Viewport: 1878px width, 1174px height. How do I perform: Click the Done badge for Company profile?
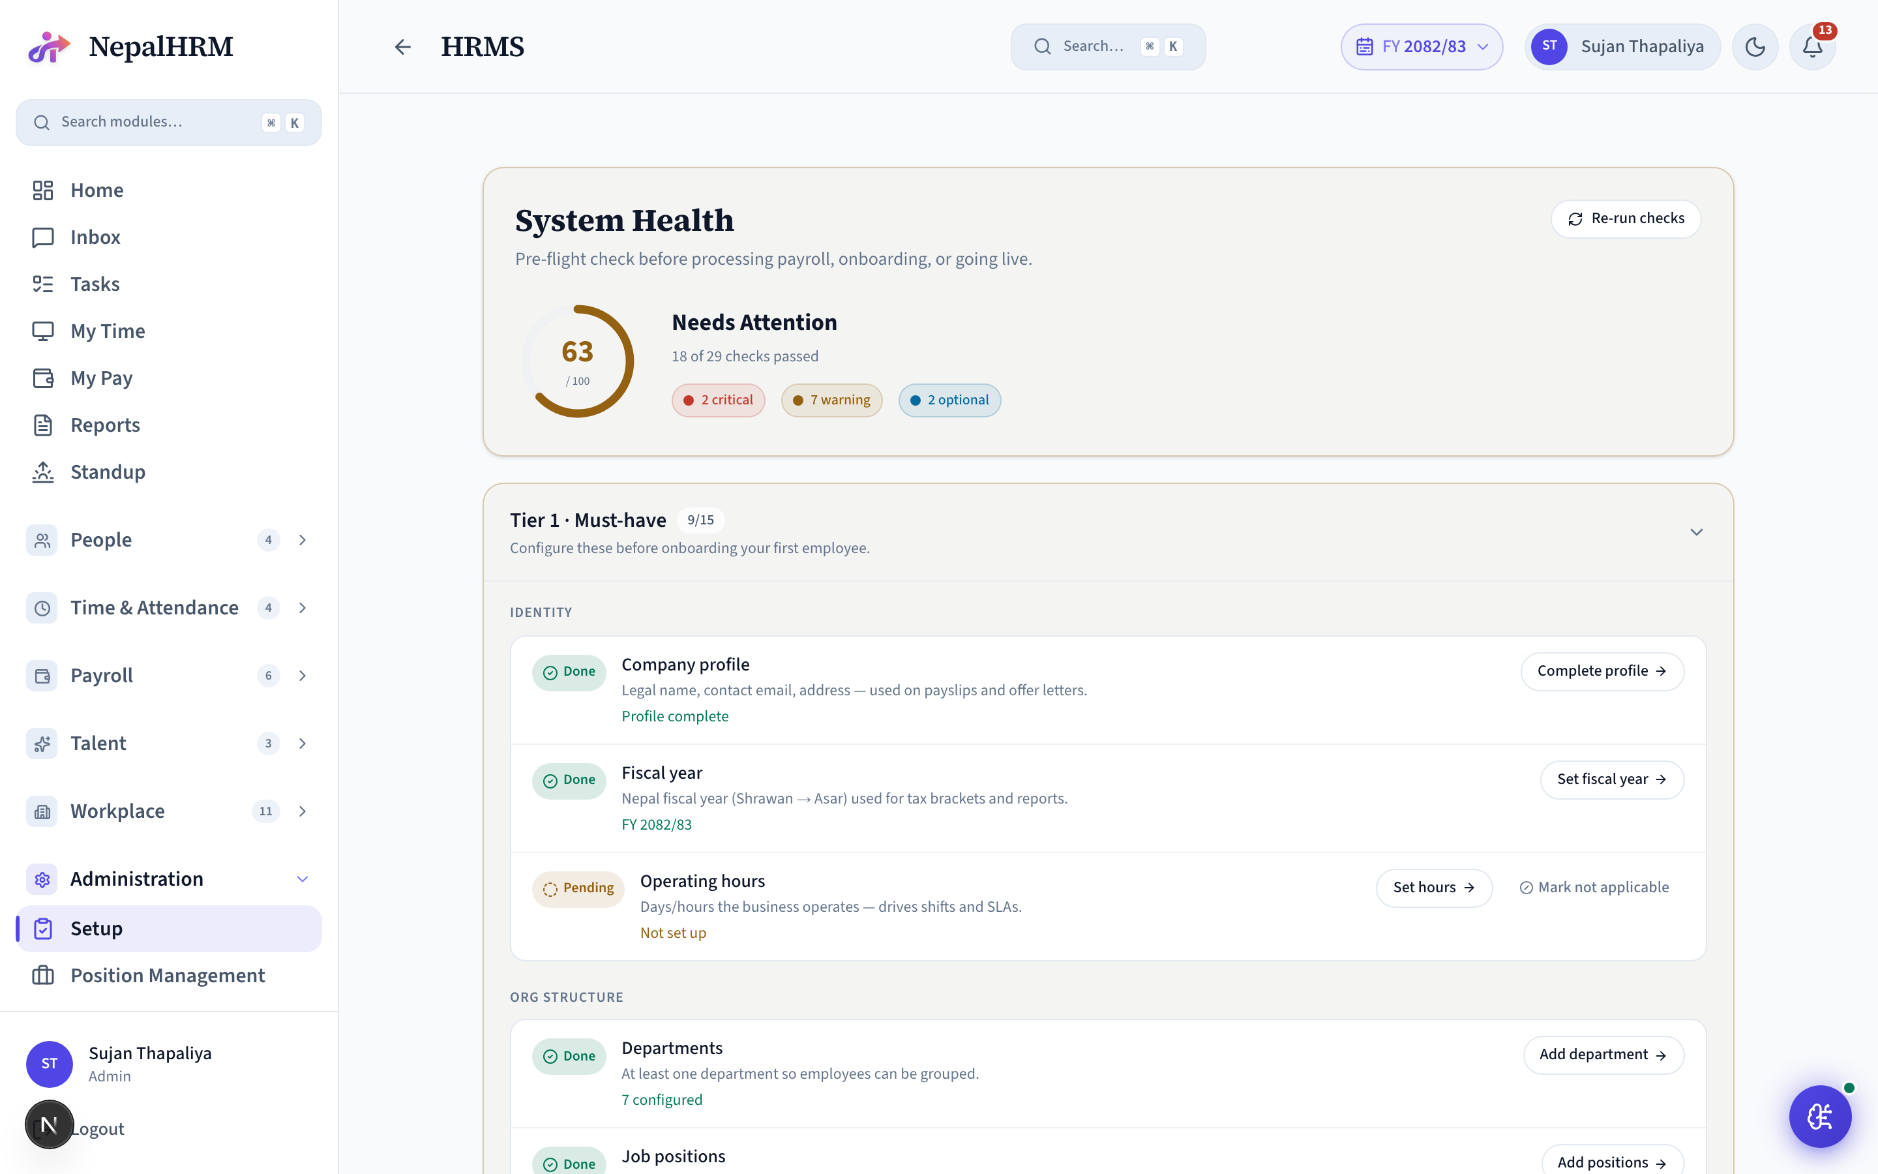(x=569, y=672)
